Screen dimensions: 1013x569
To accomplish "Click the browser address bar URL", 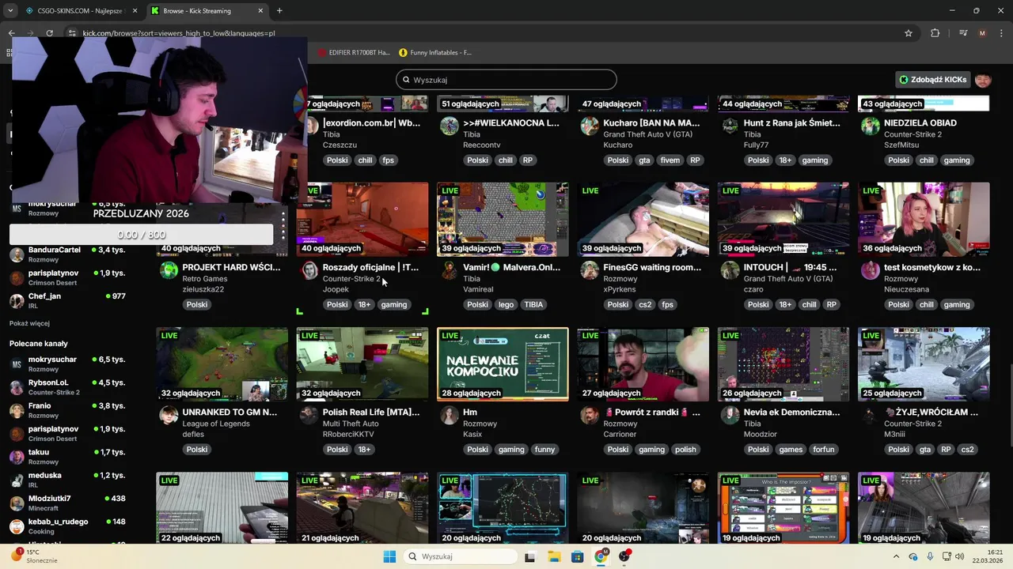I will (179, 33).
